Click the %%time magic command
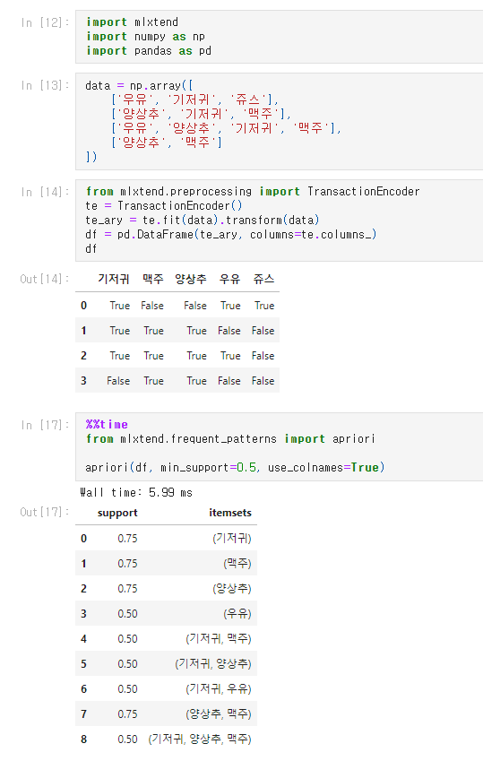The width and height of the screenshot is (483, 761). pyautogui.click(x=107, y=425)
